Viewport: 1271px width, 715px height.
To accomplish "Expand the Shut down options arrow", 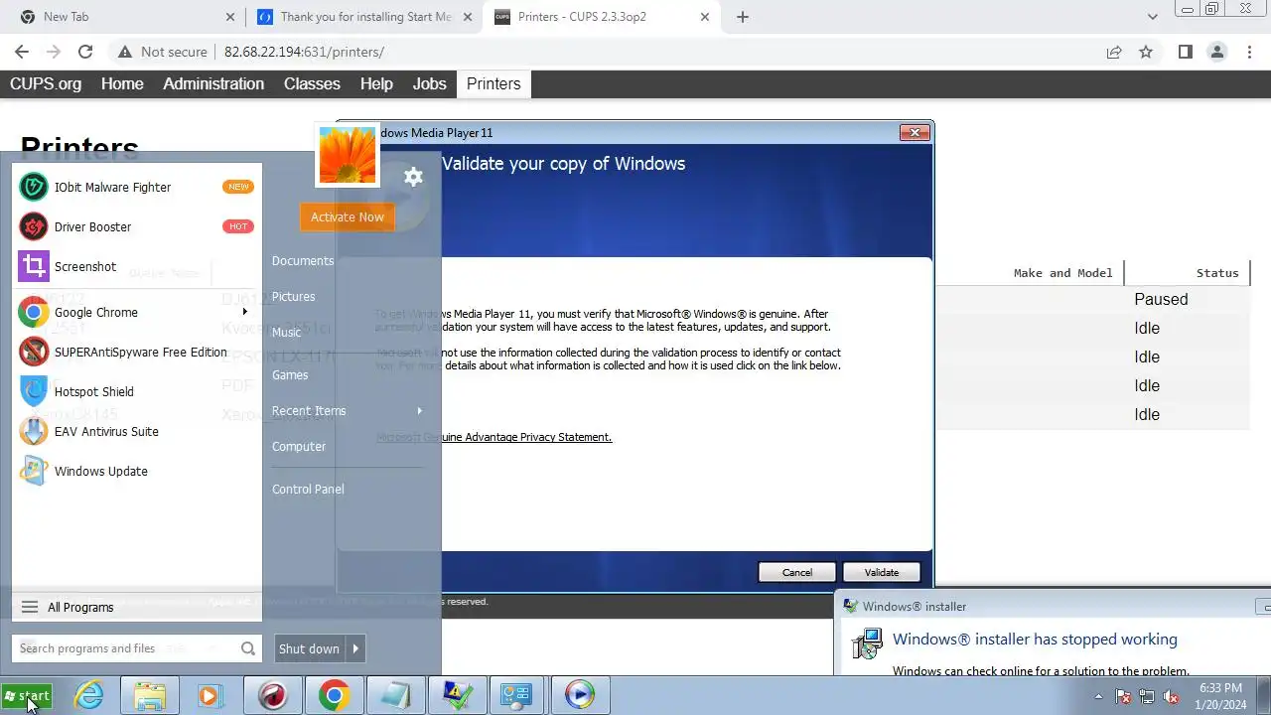I will 355,648.
